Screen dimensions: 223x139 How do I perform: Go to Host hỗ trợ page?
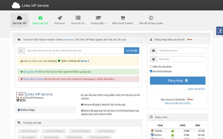tap(78, 20)
